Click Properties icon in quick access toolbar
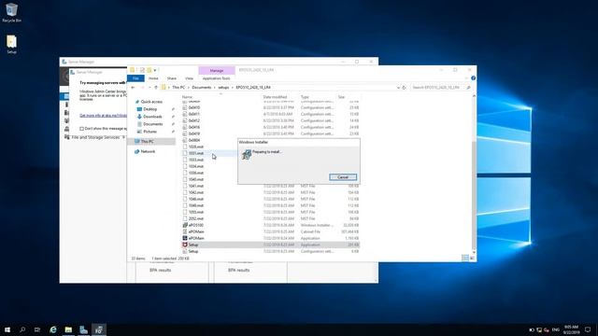This screenshot has height=336, width=598. click(142, 70)
